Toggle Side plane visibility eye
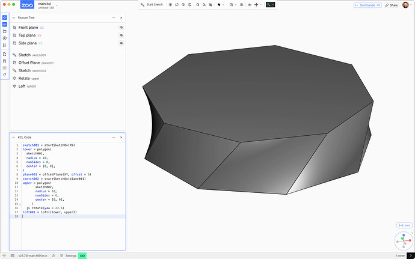Viewport: 415px width, 259px height. coord(121,43)
